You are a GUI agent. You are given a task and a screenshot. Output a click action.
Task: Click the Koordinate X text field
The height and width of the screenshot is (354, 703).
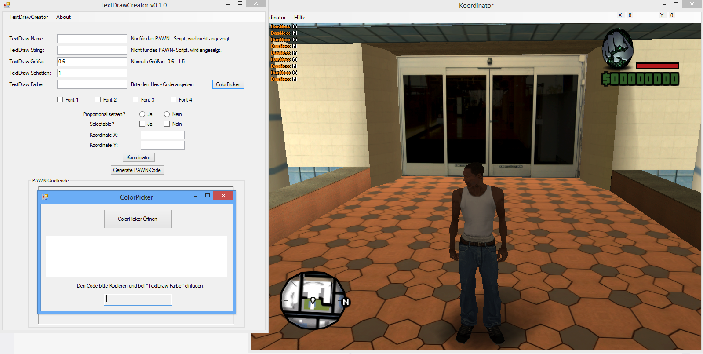[162, 135]
